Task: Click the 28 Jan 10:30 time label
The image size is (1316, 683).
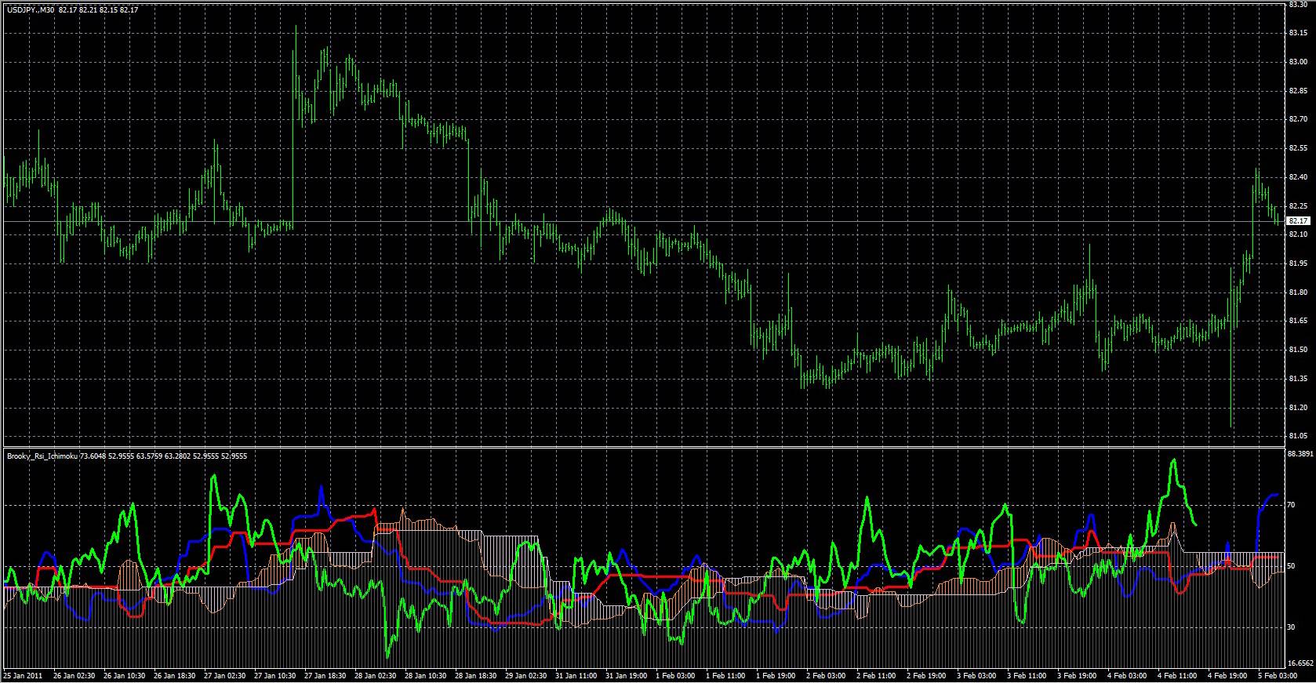Action: click(x=426, y=675)
